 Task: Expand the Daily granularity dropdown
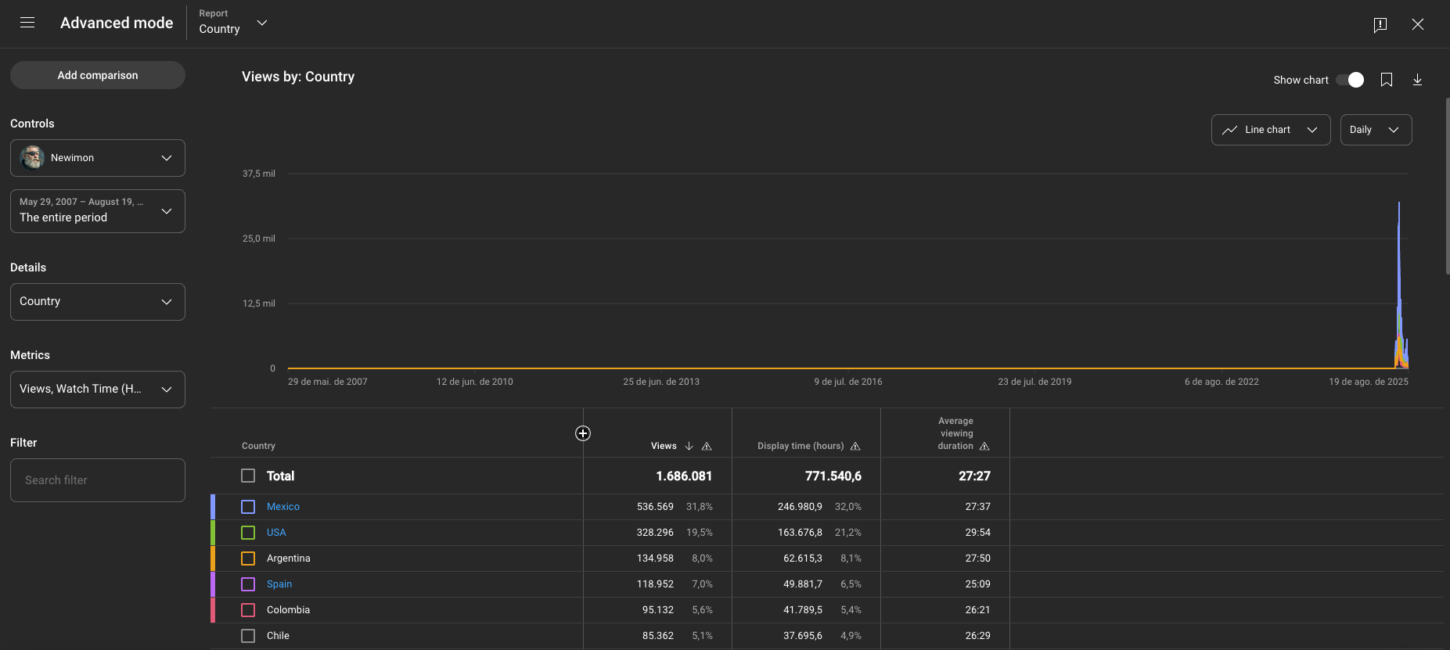(1375, 130)
